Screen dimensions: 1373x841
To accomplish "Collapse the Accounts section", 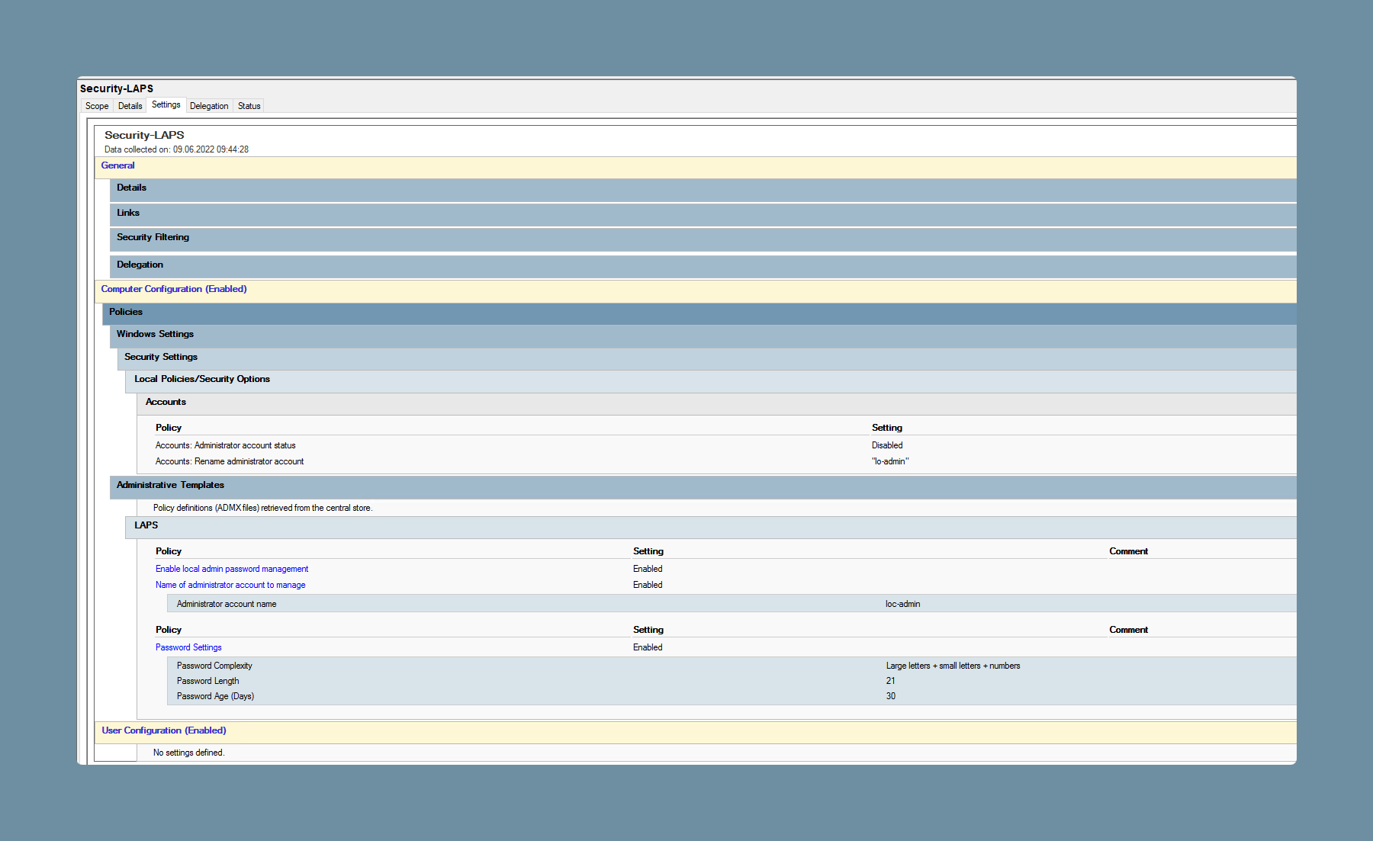I will [x=716, y=404].
